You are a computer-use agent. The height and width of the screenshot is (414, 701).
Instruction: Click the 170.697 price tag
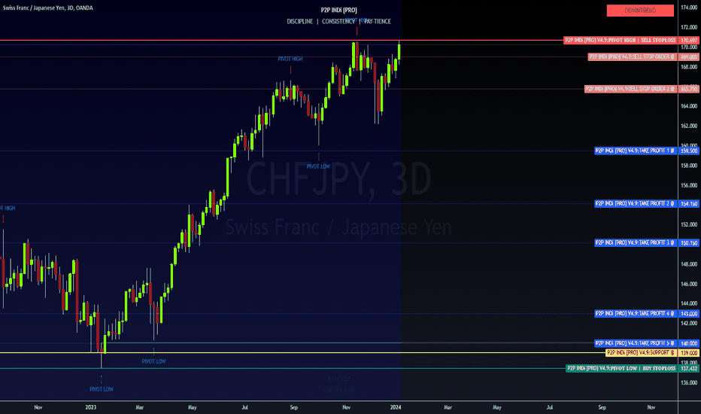[x=689, y=41]
